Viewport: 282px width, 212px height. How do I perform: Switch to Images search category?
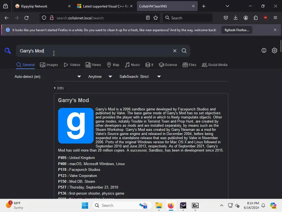pos(49,65)
